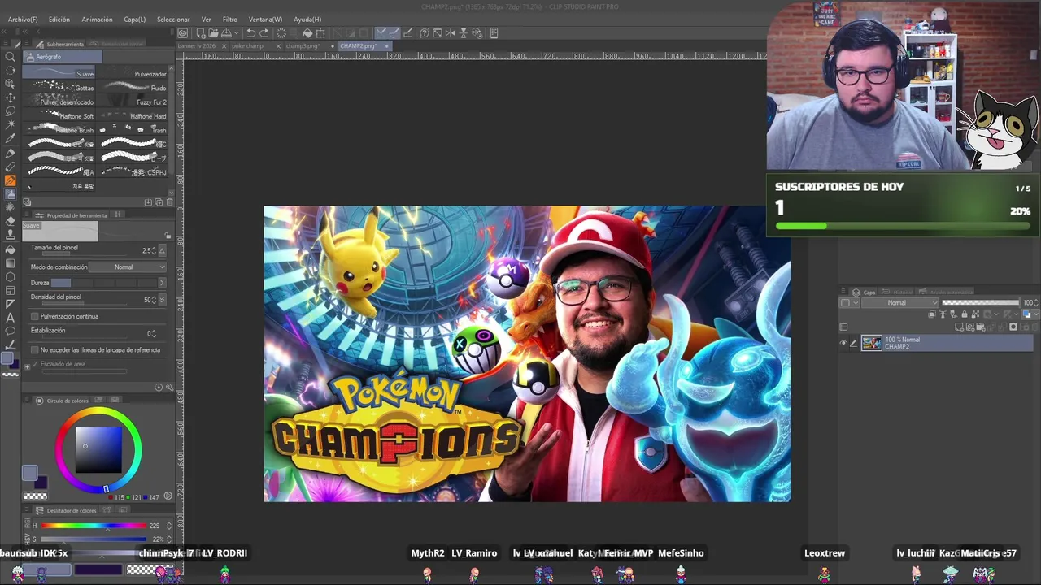Click the Clip Studio spiral icon
Viewport: 1041px width, 585px height.
[183, 33]
